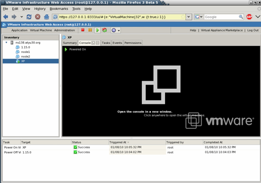This screenshot has width=261, height=183.
Task: Open the Virtual Appliance Marketplace link
Action: pyautogui.click(x=222, y=30)
